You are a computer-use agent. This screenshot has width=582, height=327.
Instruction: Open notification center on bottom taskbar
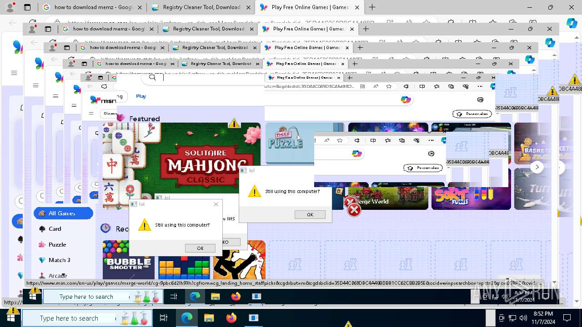click(567, 318)
